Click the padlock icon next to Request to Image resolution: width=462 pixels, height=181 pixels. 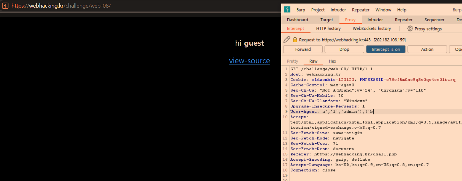click(x=295, y=40)
